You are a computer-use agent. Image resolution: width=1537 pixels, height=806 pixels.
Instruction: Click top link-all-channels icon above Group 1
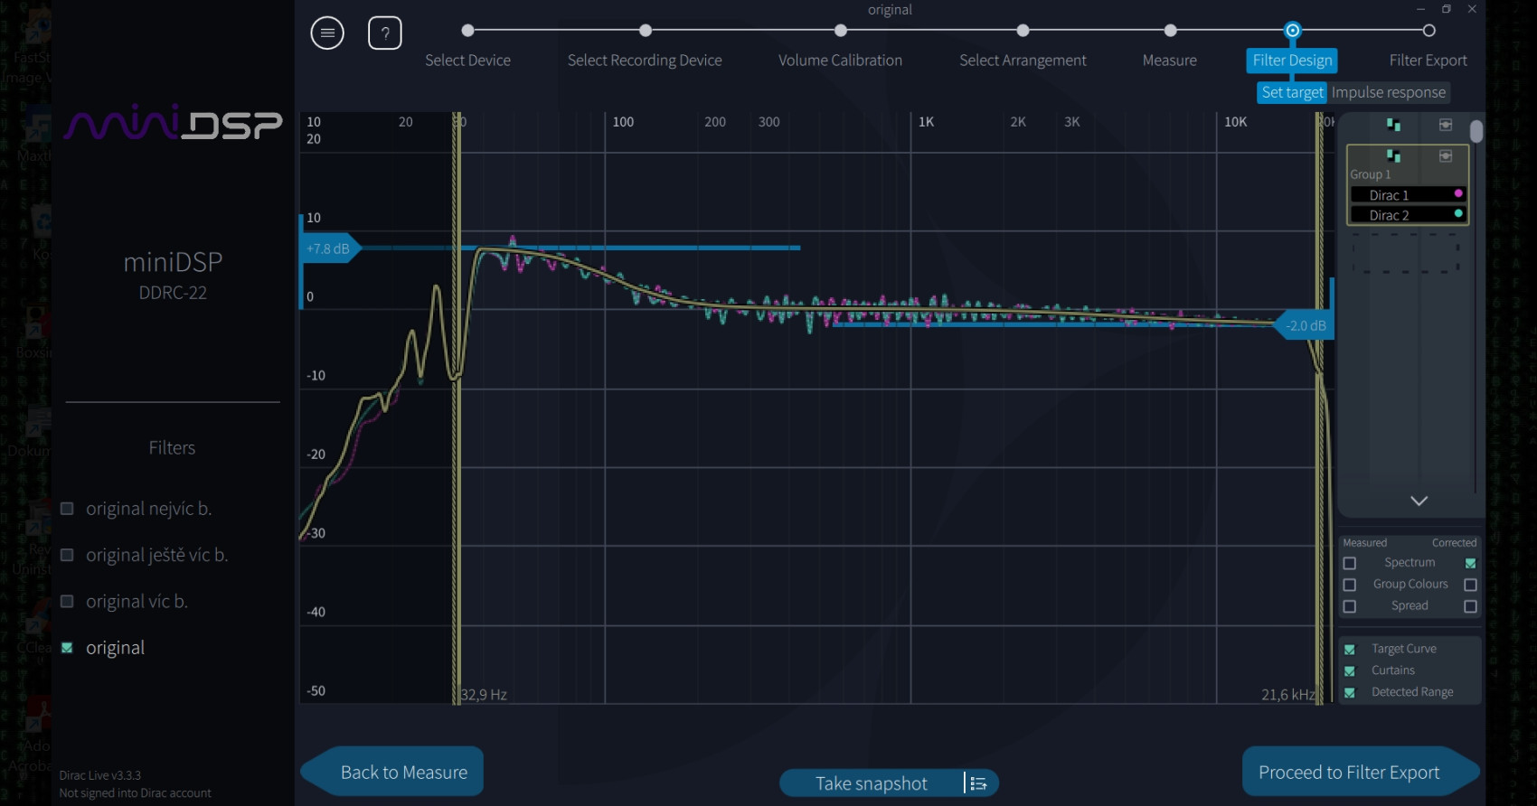[1393, 125]
